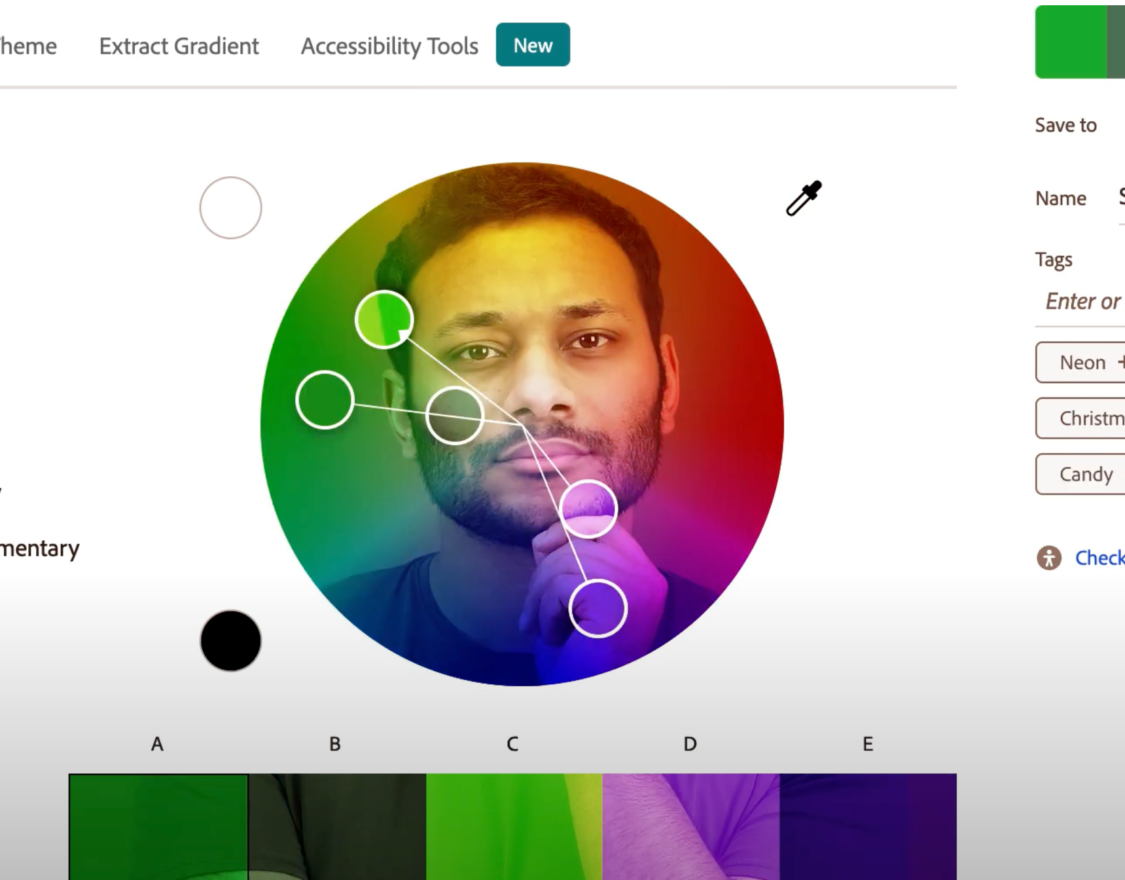Select swatch D lilac purple
The width and height of the screenshot is (1125, 880).
[x=691, y=827]
